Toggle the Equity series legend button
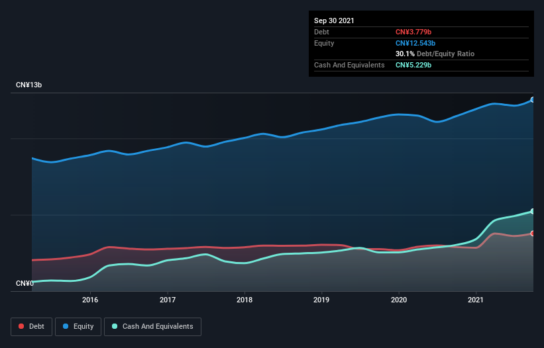544x348 pixels. (78, 327)
